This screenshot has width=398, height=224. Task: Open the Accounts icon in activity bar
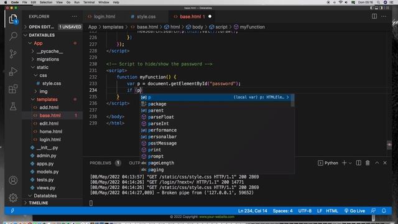(x=13, y=180)
